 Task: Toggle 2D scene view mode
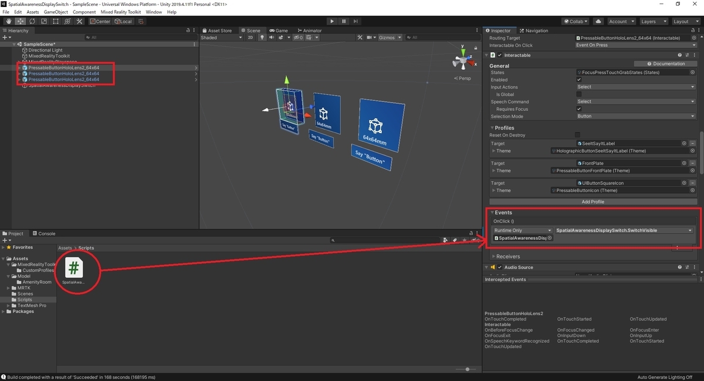click(251, 38)
